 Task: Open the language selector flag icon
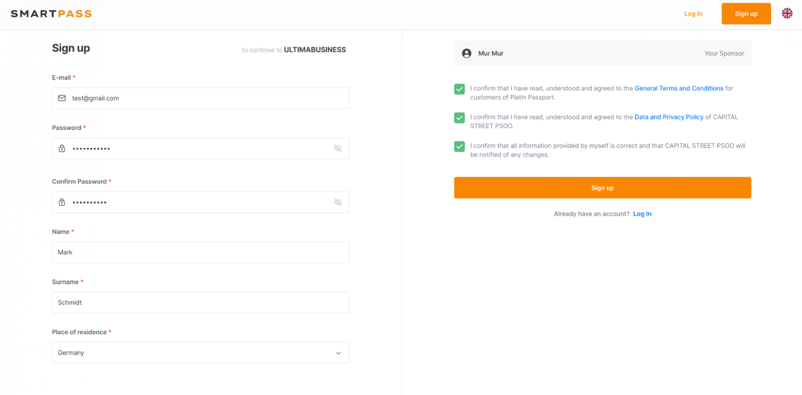pos(787,13)
